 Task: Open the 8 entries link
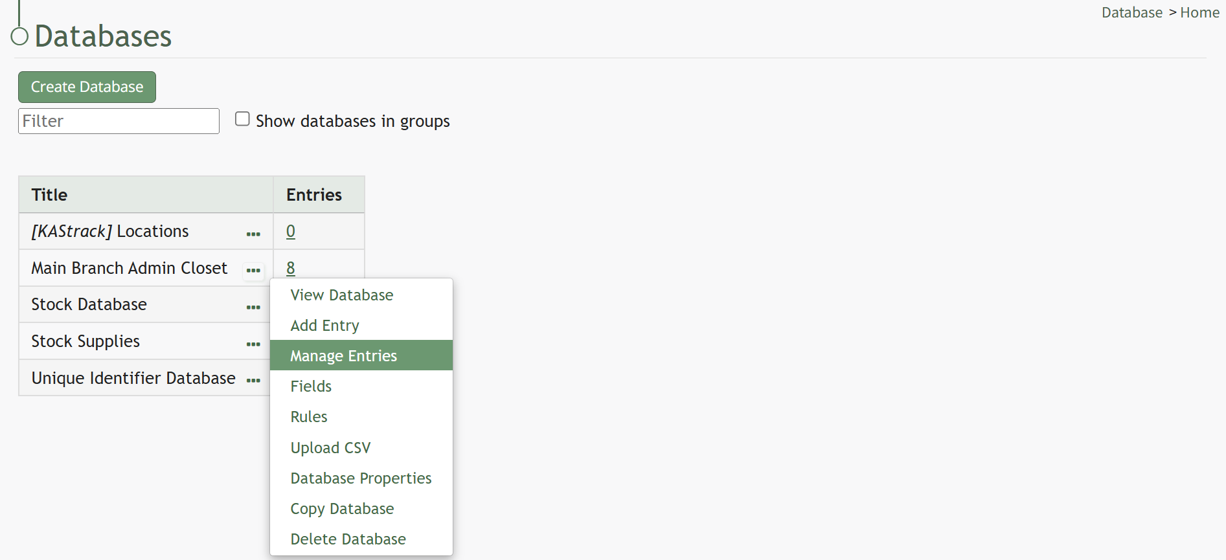click(291, 268)
